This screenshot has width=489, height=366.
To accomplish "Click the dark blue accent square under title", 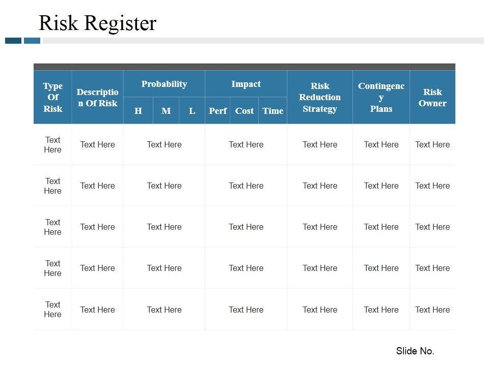I will point(13,41).
